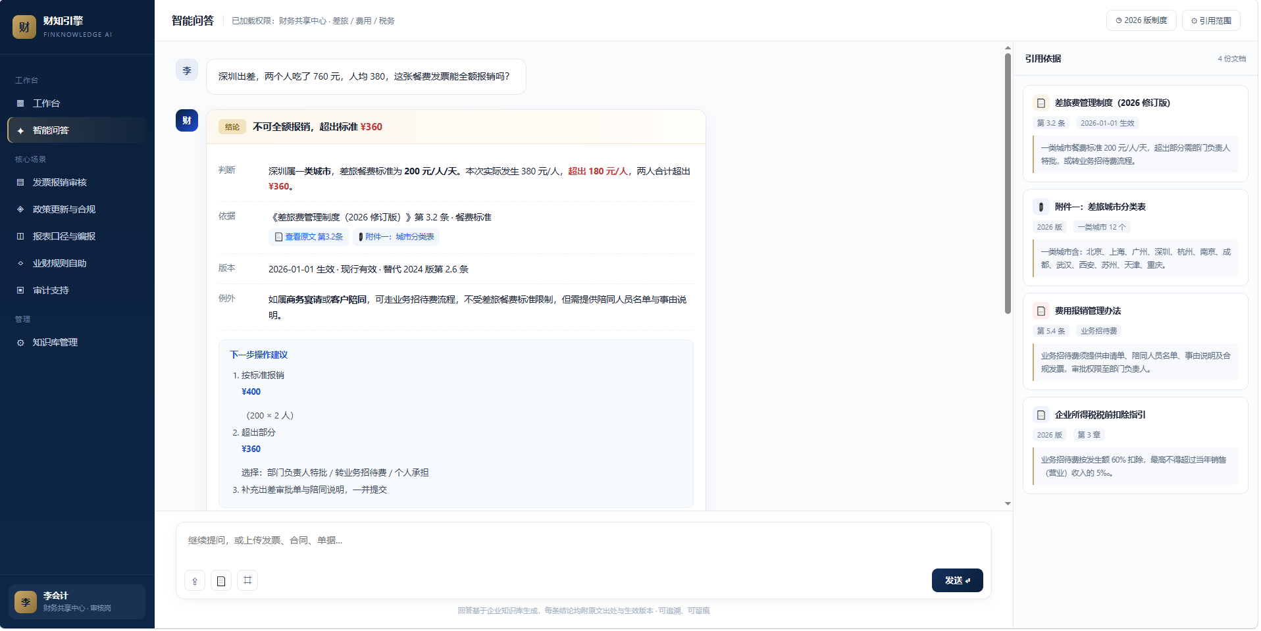
Task: Click the scroll-down arrow of chat
Action: click(1008, 504)
